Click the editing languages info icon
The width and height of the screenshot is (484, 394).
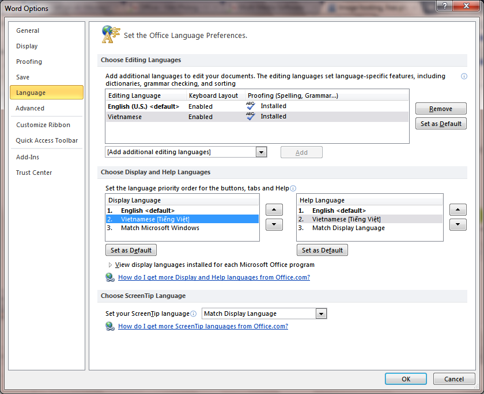pyautogui.click(x=464, y=76)
